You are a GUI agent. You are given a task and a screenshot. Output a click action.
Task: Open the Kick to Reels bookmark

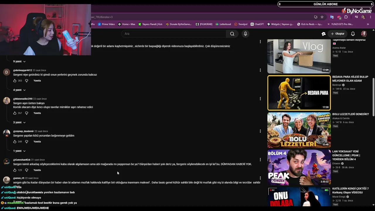(x=309, y=24)
